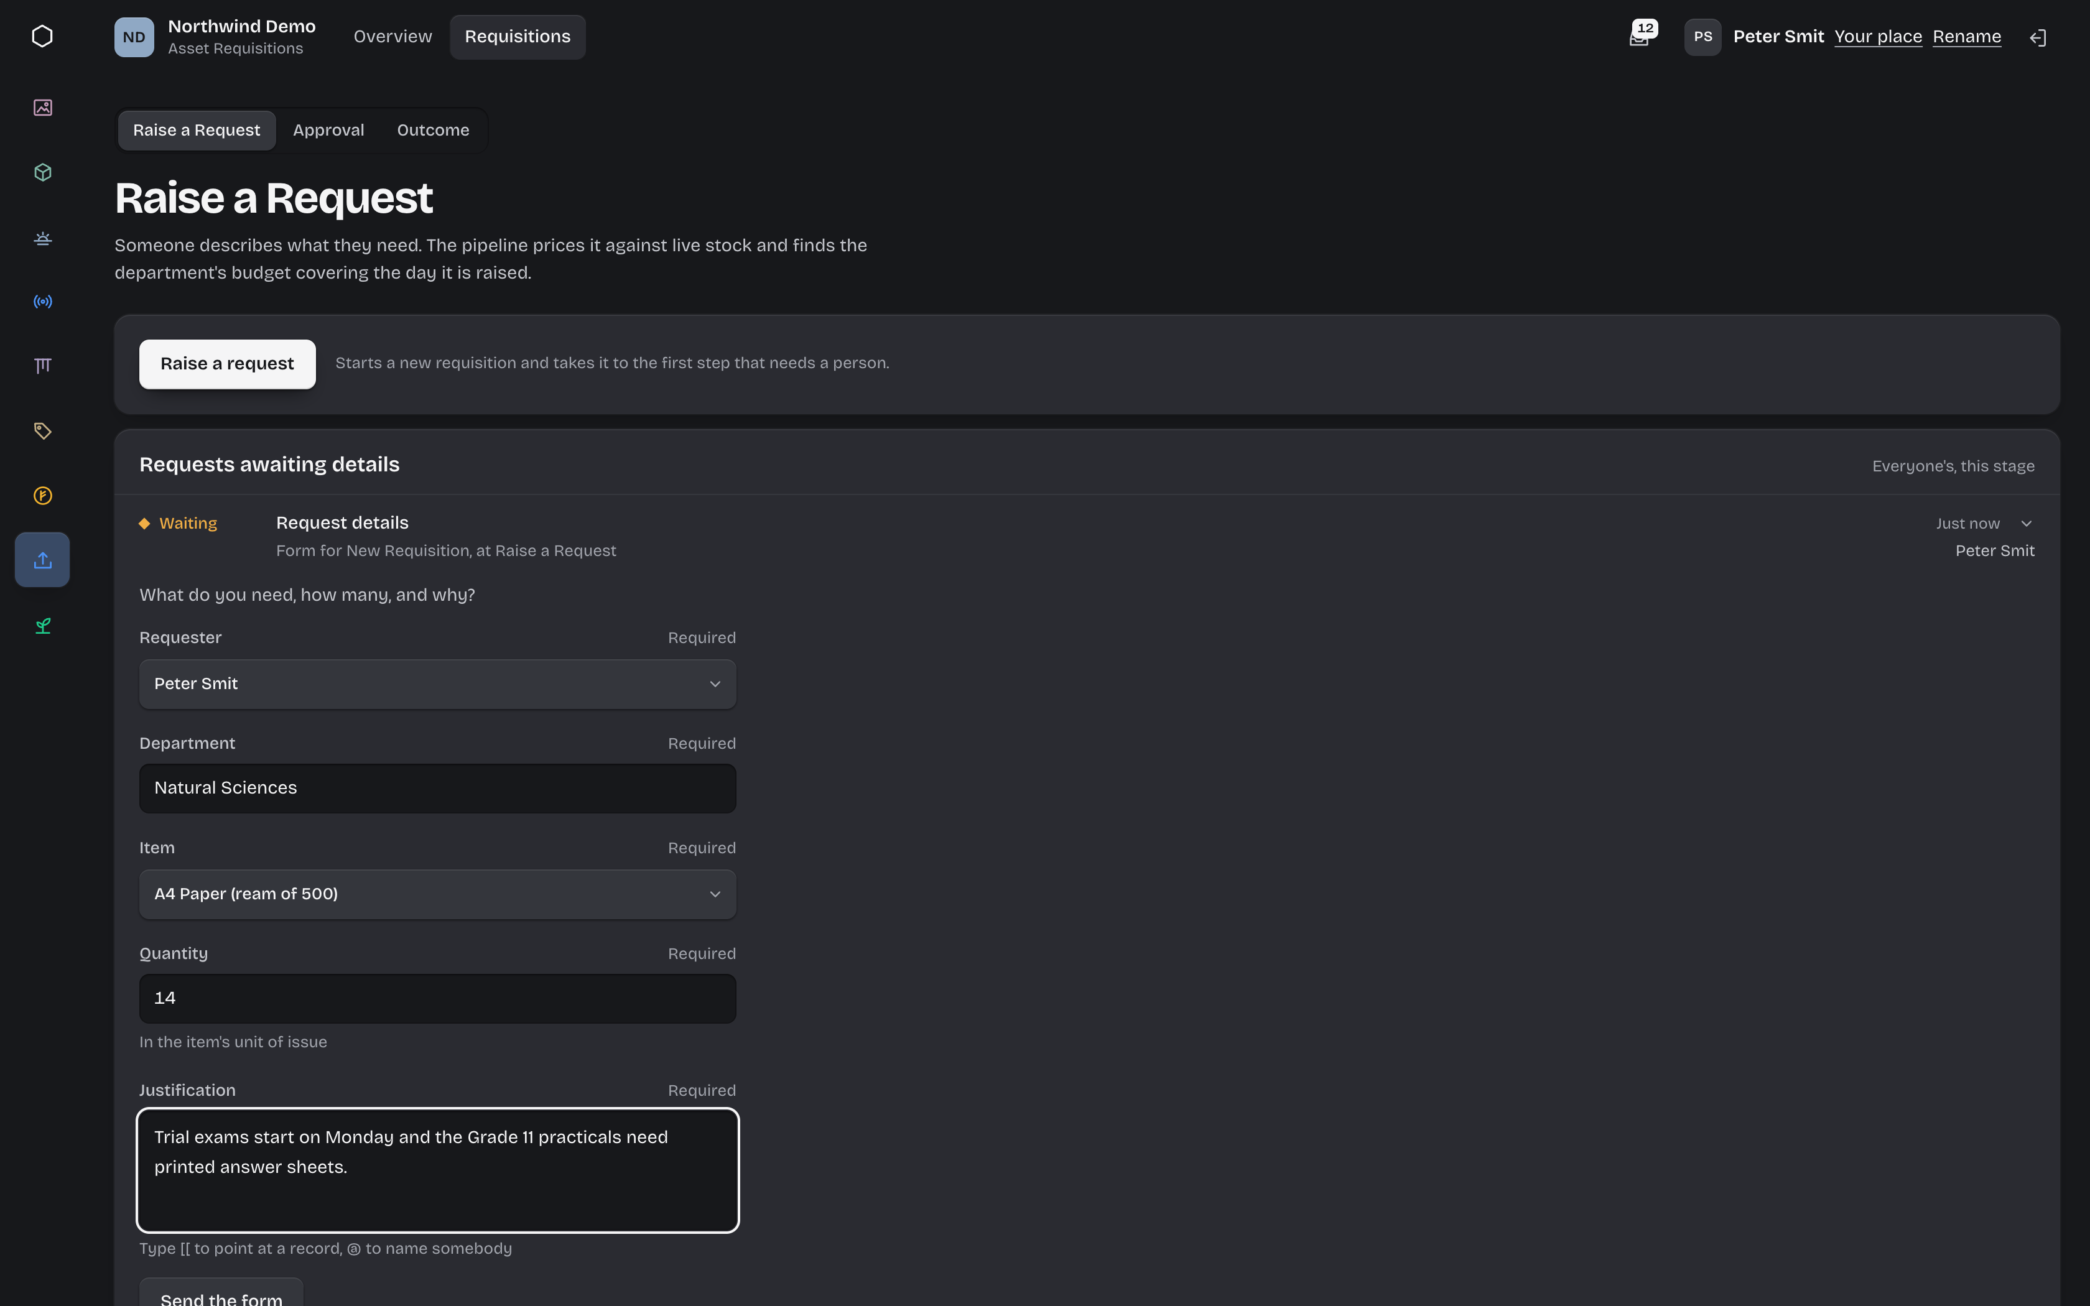Click the sign-out icon at top right
This screenshot has height=1306, width=2090.
(2038, 37)
